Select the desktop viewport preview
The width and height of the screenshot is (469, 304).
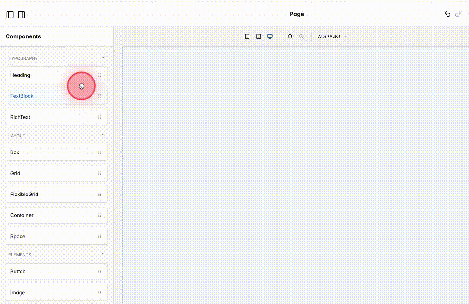[270, 36]
